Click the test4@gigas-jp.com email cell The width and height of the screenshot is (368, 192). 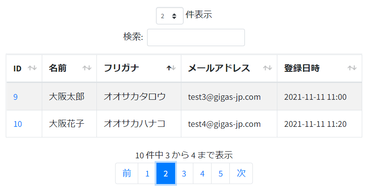(x=229, y=124)
